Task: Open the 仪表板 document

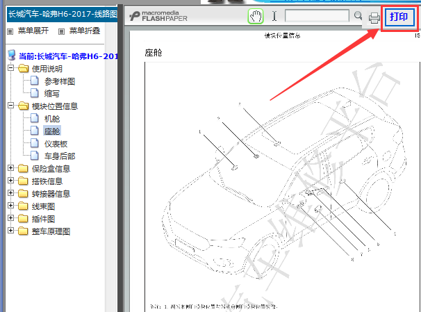Action: [56, 144]
